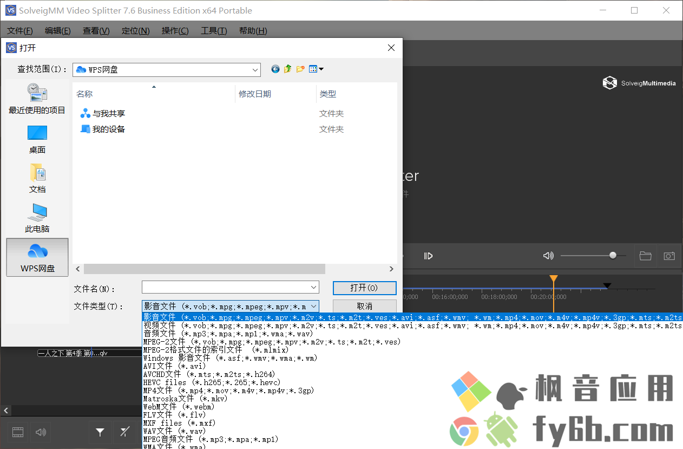Choose AVI文件 (*.avi) file type
The height and width of the screenshot is (449, 683).
click(412, 366)
